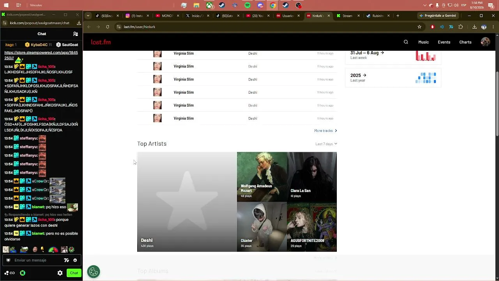This screenshot has height=281, width=499.
Task: Open the Music menu on Last.fm
Action: [x=423, y=42]
